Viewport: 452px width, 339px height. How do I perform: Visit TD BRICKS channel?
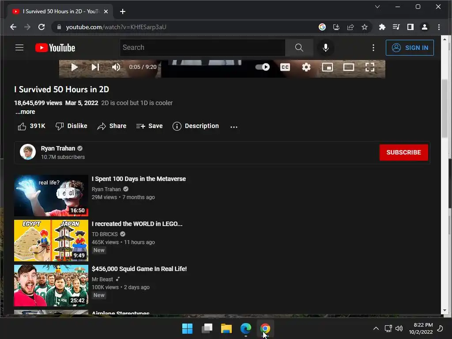tap(105, 234)
